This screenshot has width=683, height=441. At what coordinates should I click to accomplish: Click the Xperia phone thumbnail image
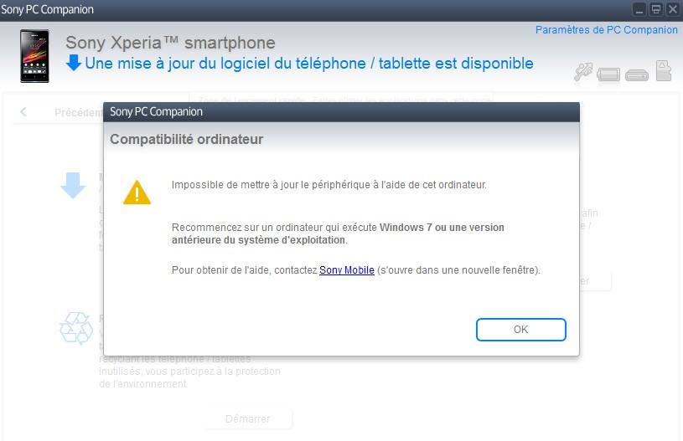[x=35, y=56]
